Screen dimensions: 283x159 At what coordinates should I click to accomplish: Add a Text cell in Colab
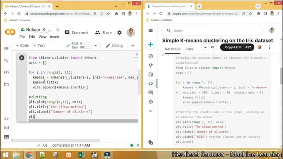39,45
